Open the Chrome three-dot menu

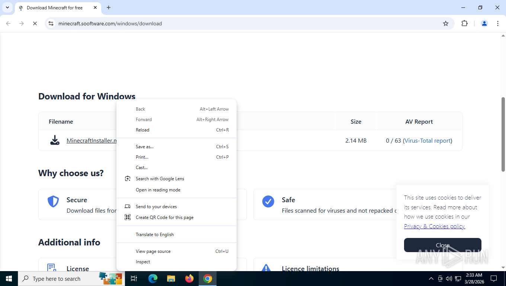point(498,23)
